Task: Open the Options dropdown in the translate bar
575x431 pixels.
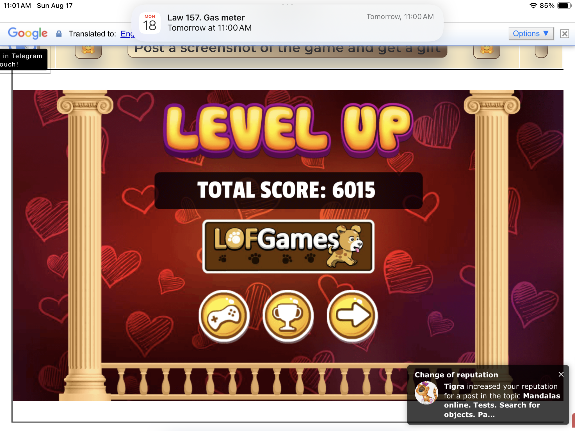Action: (x=531, y=34)
